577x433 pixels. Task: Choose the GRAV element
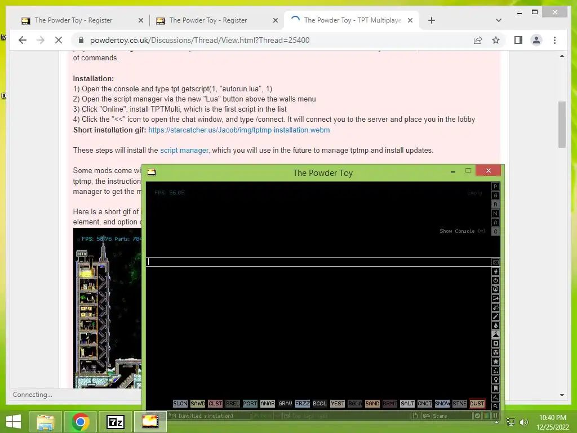tap(285, 404)
